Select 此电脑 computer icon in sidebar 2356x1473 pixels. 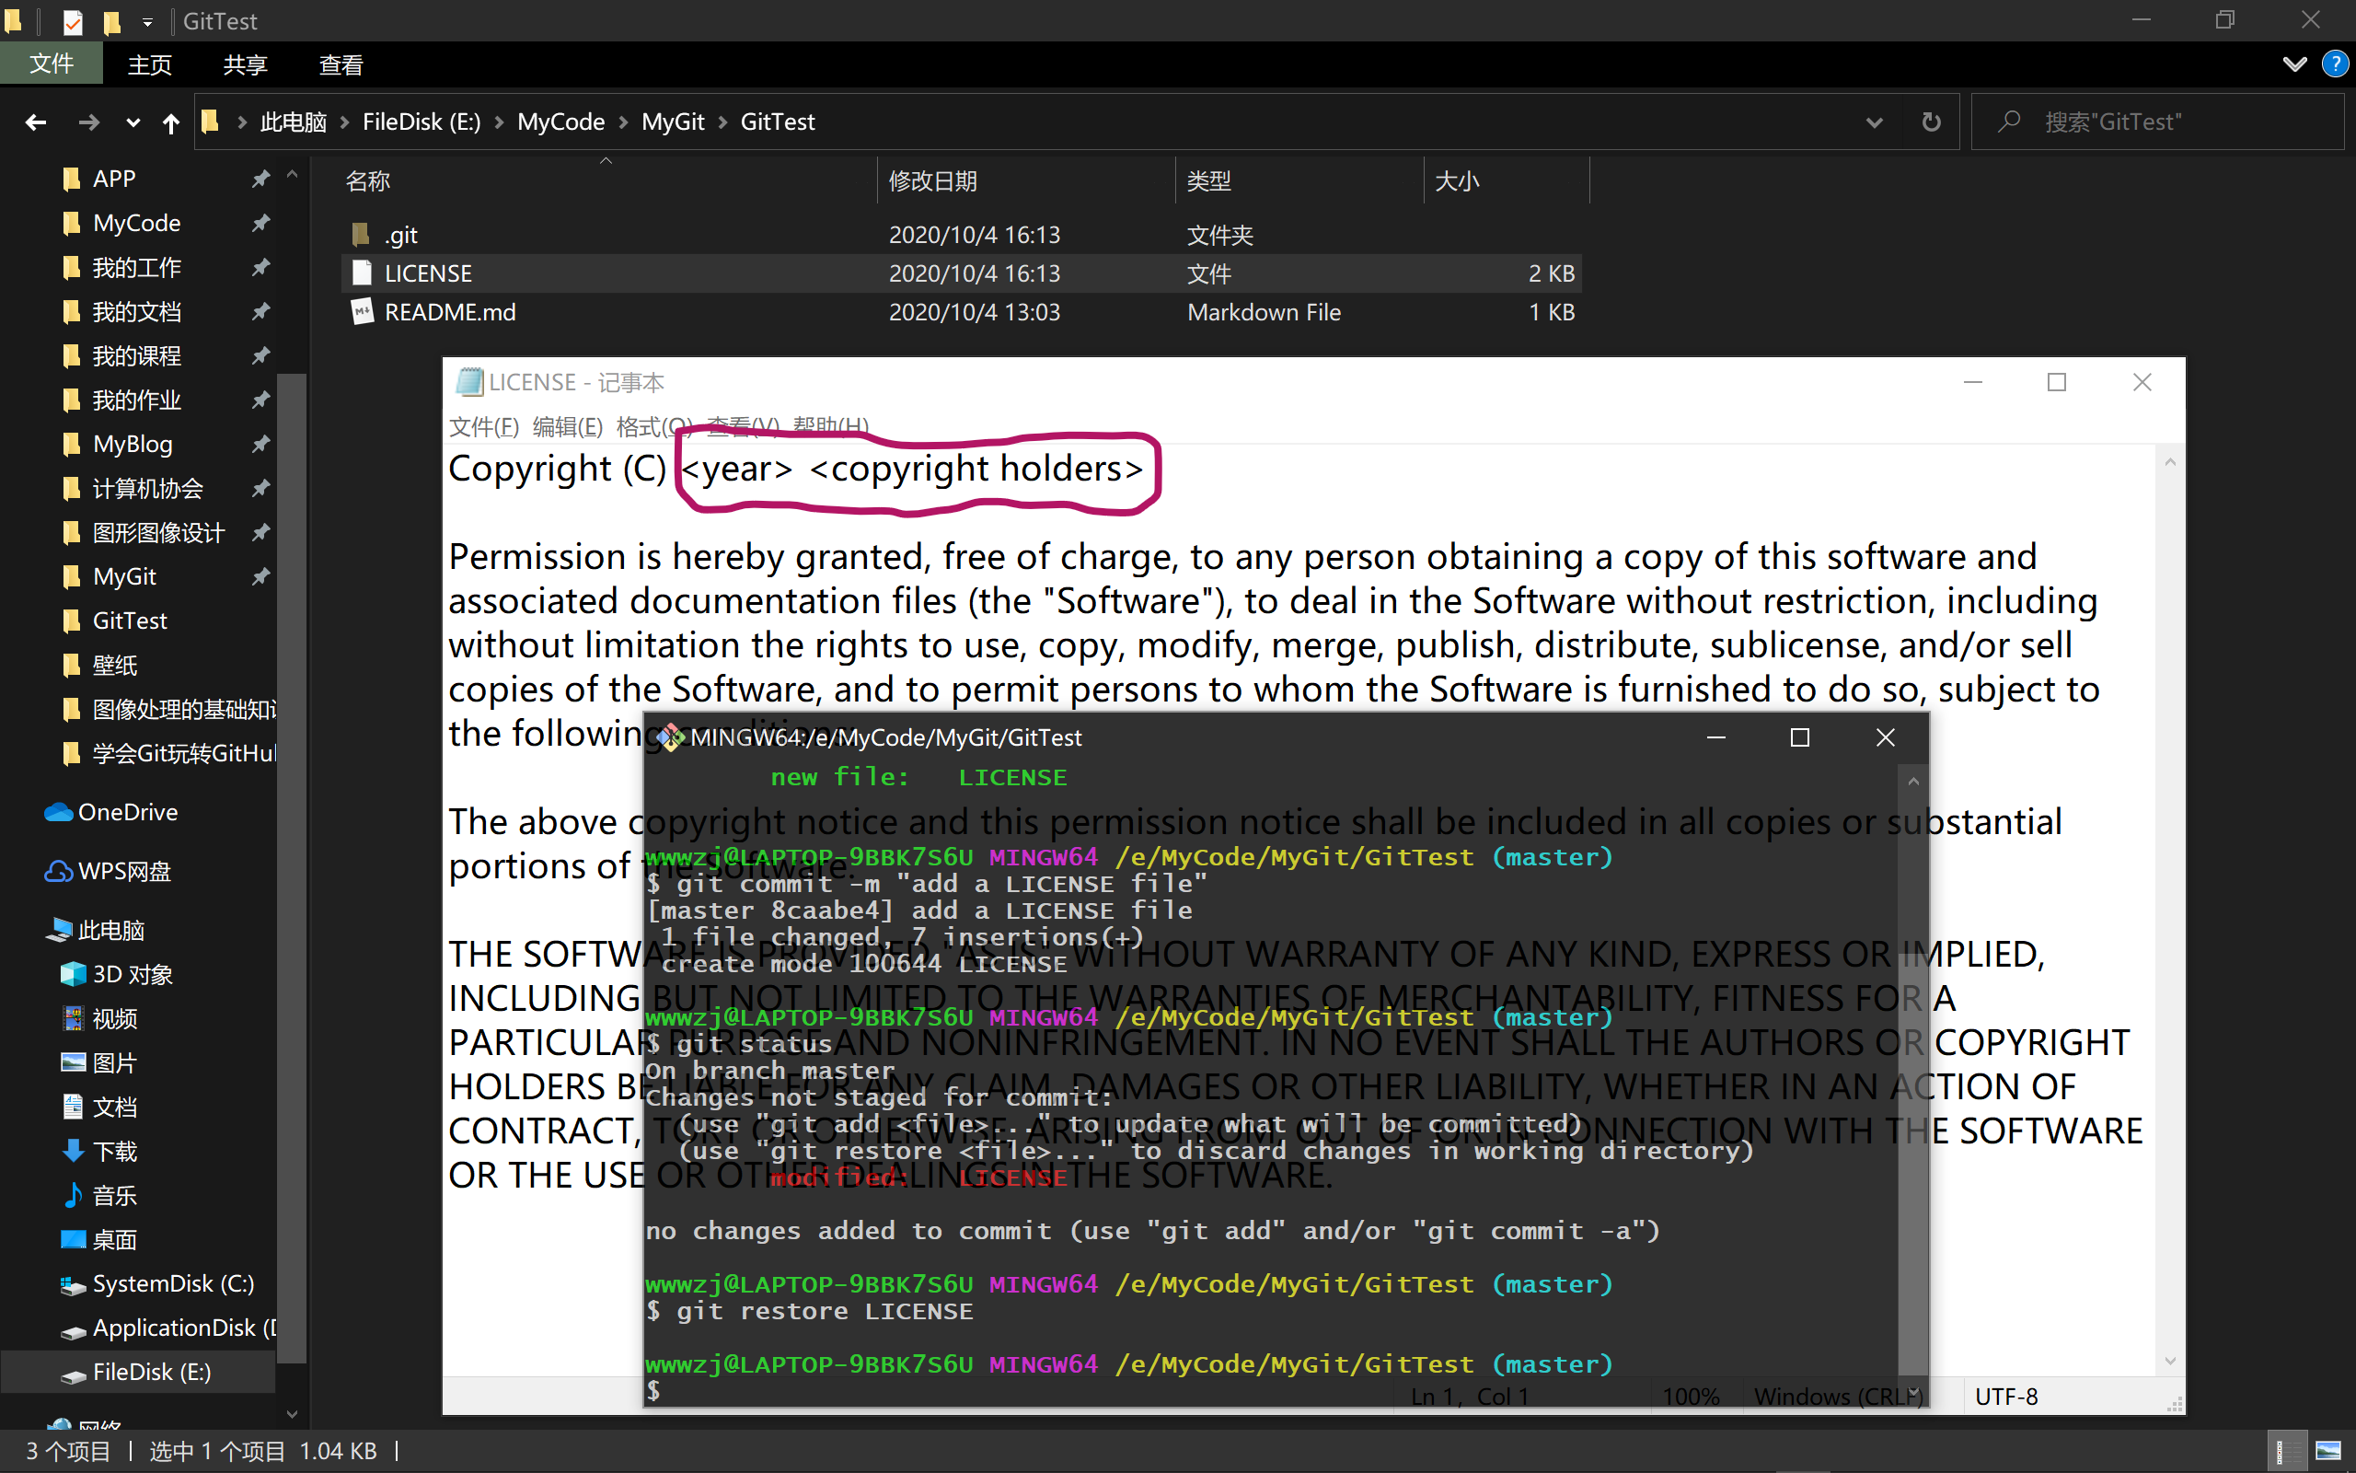pos(58,931)
